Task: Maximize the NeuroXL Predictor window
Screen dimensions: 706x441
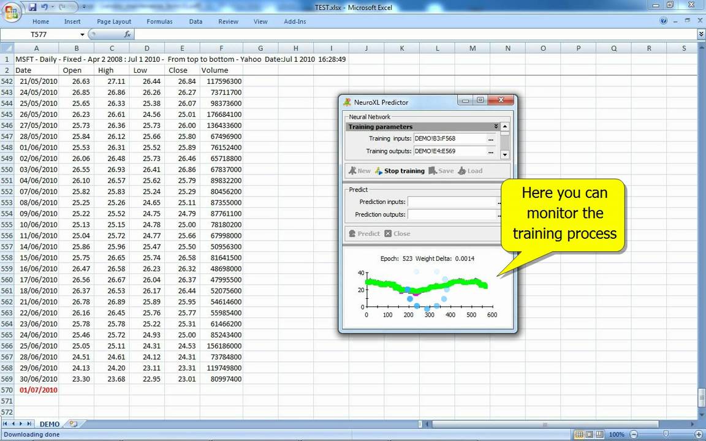Action: 480,100
